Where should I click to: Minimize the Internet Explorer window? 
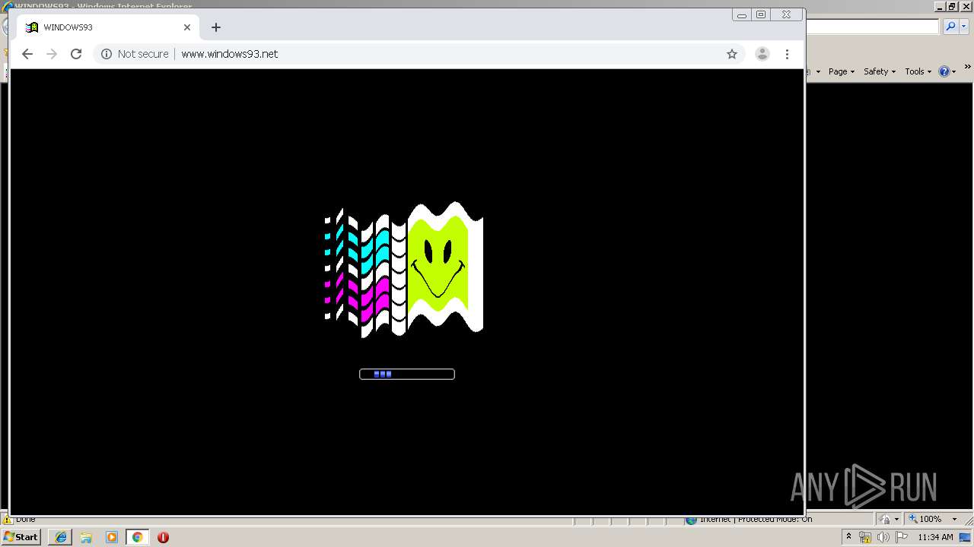[x=941, y=6]
